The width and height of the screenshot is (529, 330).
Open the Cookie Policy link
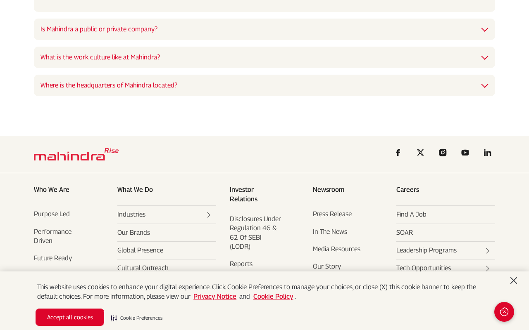tap(273, 296)
